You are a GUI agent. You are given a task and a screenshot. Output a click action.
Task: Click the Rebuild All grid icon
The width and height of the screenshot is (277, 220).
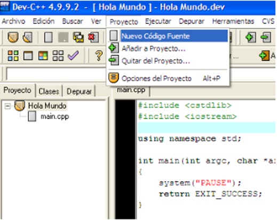pyautogui.click(x=58, y=55)
